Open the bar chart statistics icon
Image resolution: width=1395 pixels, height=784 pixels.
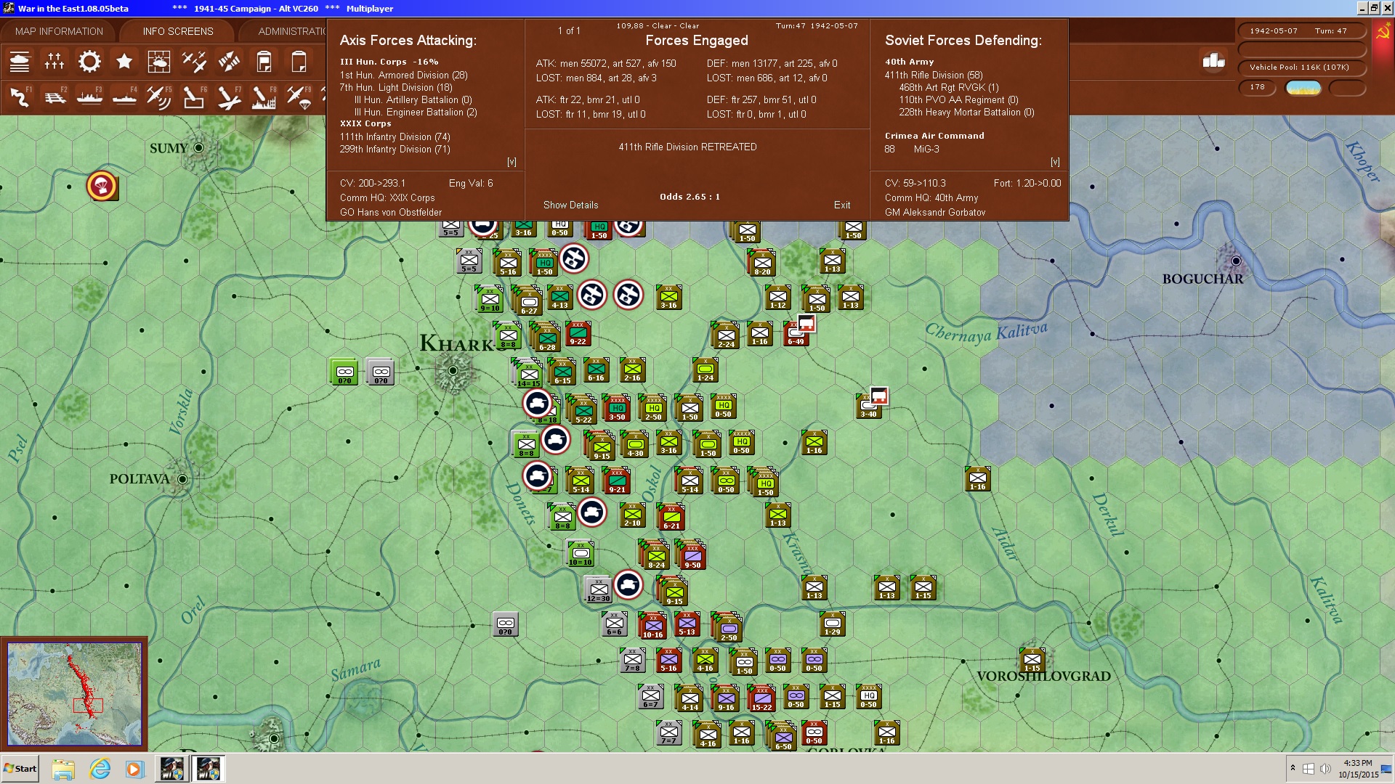tap(1213, 61)
